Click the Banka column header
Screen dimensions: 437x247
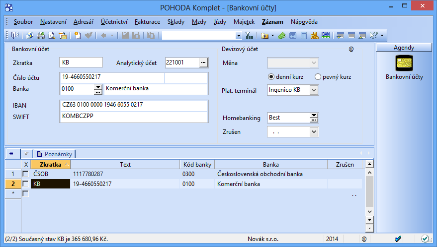point(271,164)
